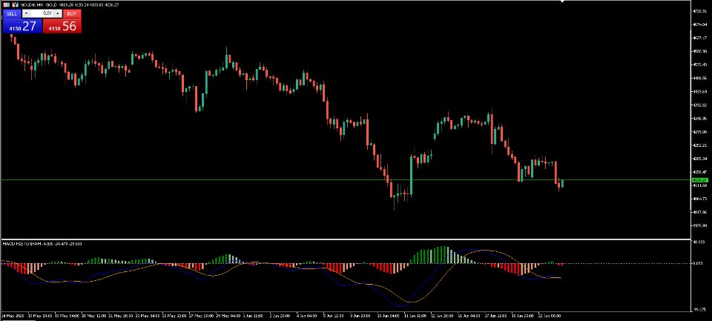Viewport: 712px width, 321px height.
Task: Click the 14 May date label on time axis
Action: [x=13, y=314]
